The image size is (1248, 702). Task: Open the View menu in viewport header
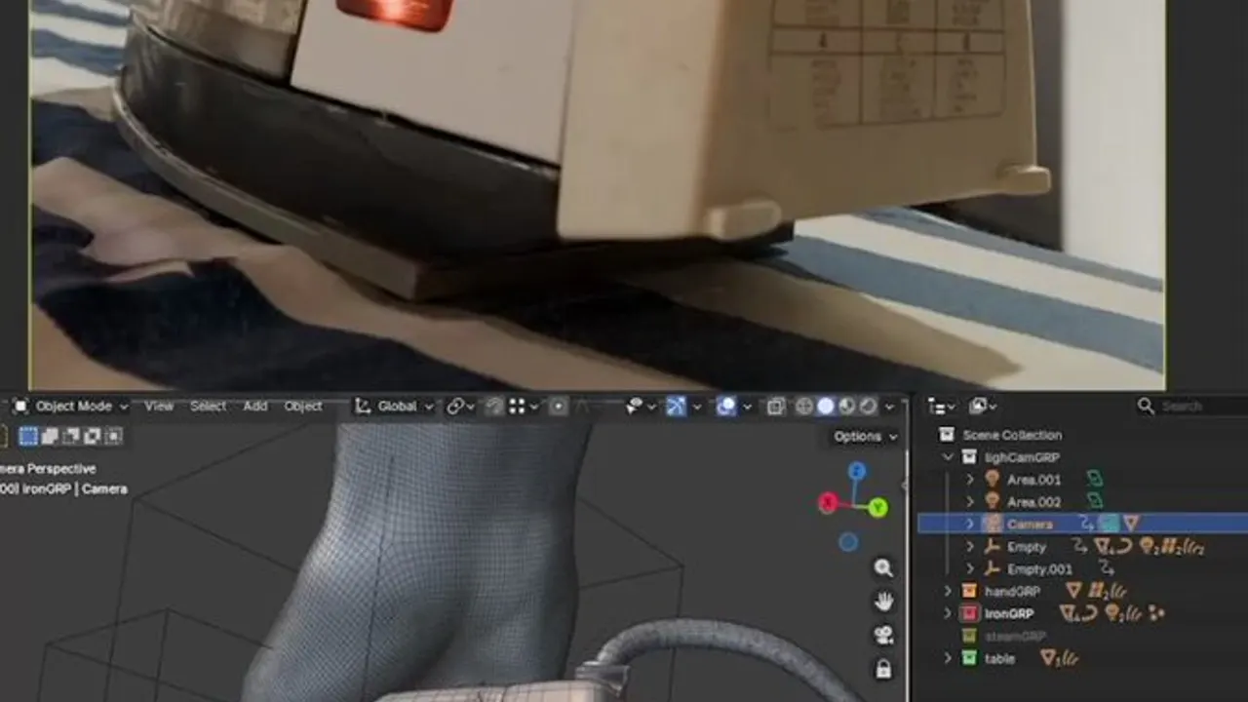click(x=159, y=407)
